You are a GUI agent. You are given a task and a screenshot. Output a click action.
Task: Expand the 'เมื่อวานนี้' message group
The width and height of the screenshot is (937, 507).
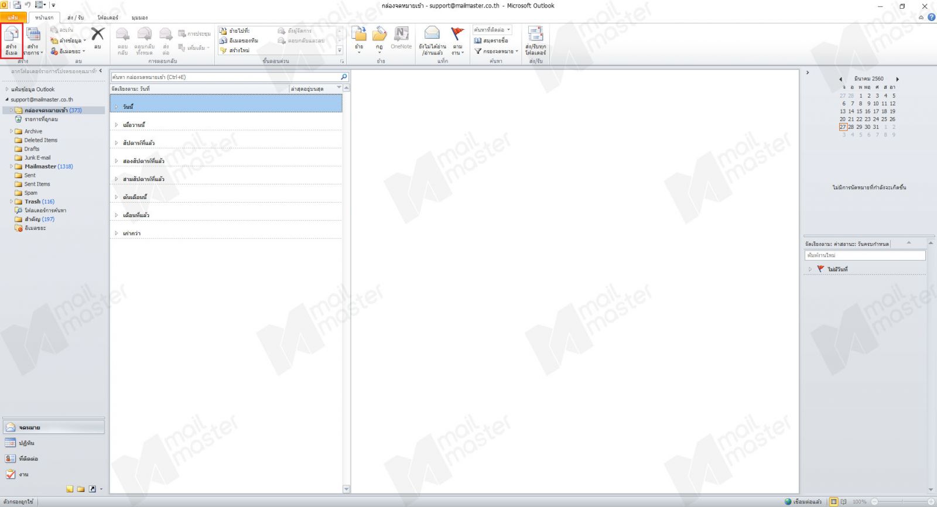tap(117, 125)
